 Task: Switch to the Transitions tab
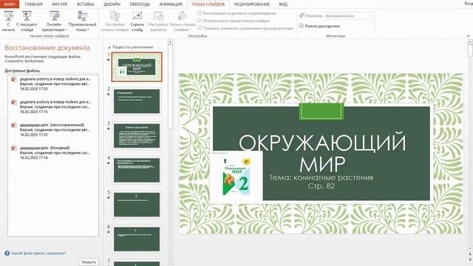pyautogui.click(x=140, y=4)
